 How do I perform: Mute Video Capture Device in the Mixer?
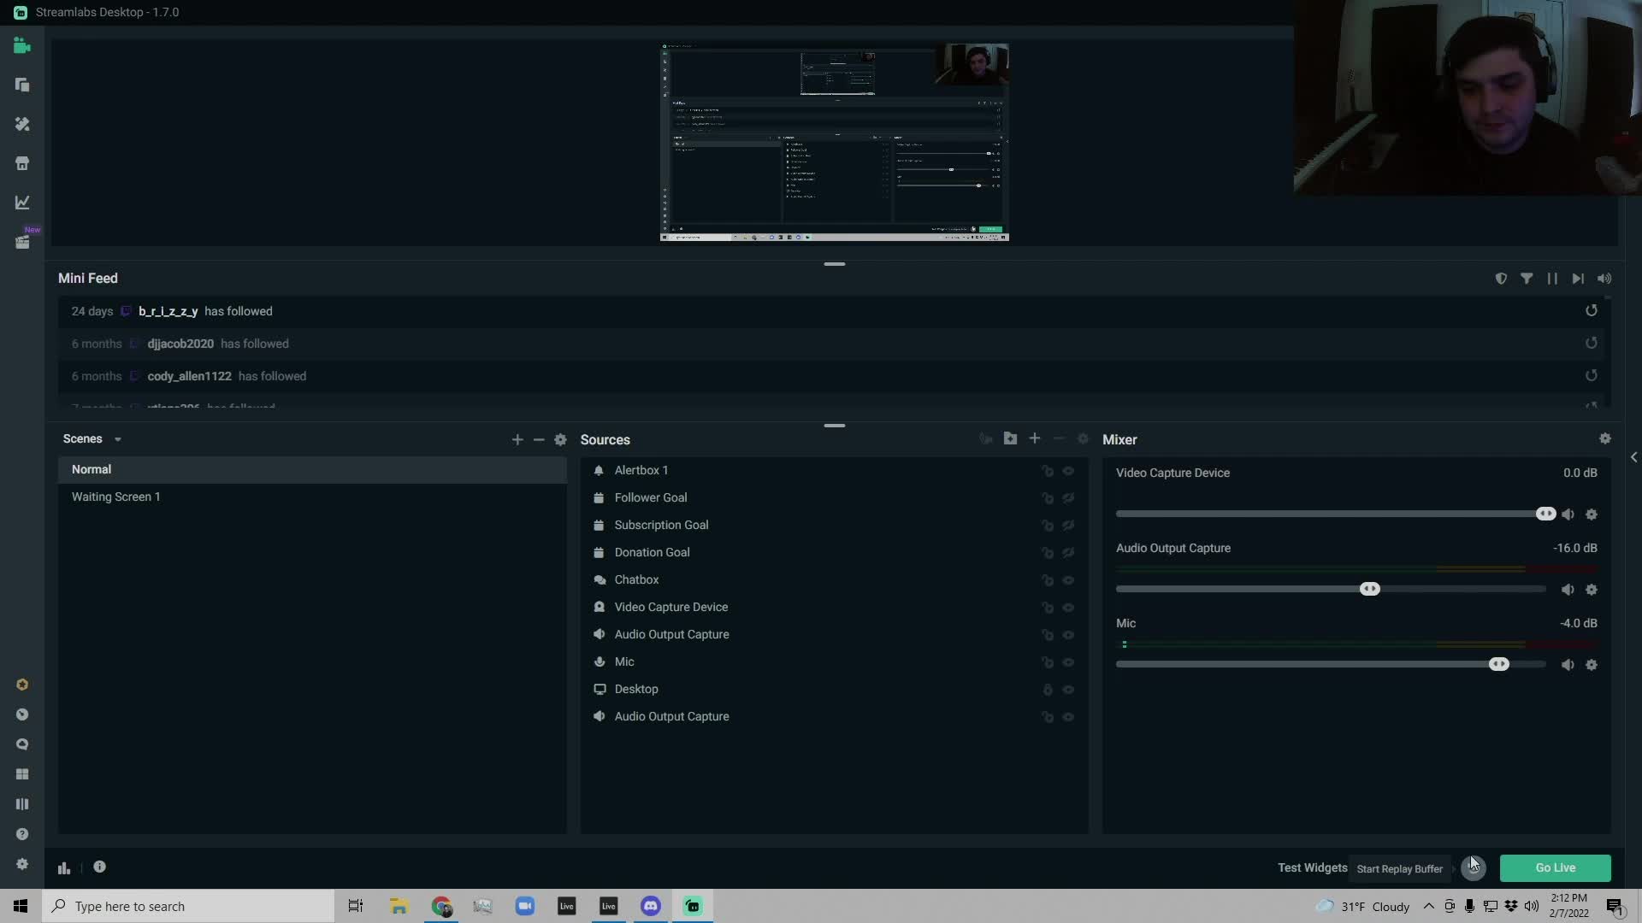[x=1568, y=514]
